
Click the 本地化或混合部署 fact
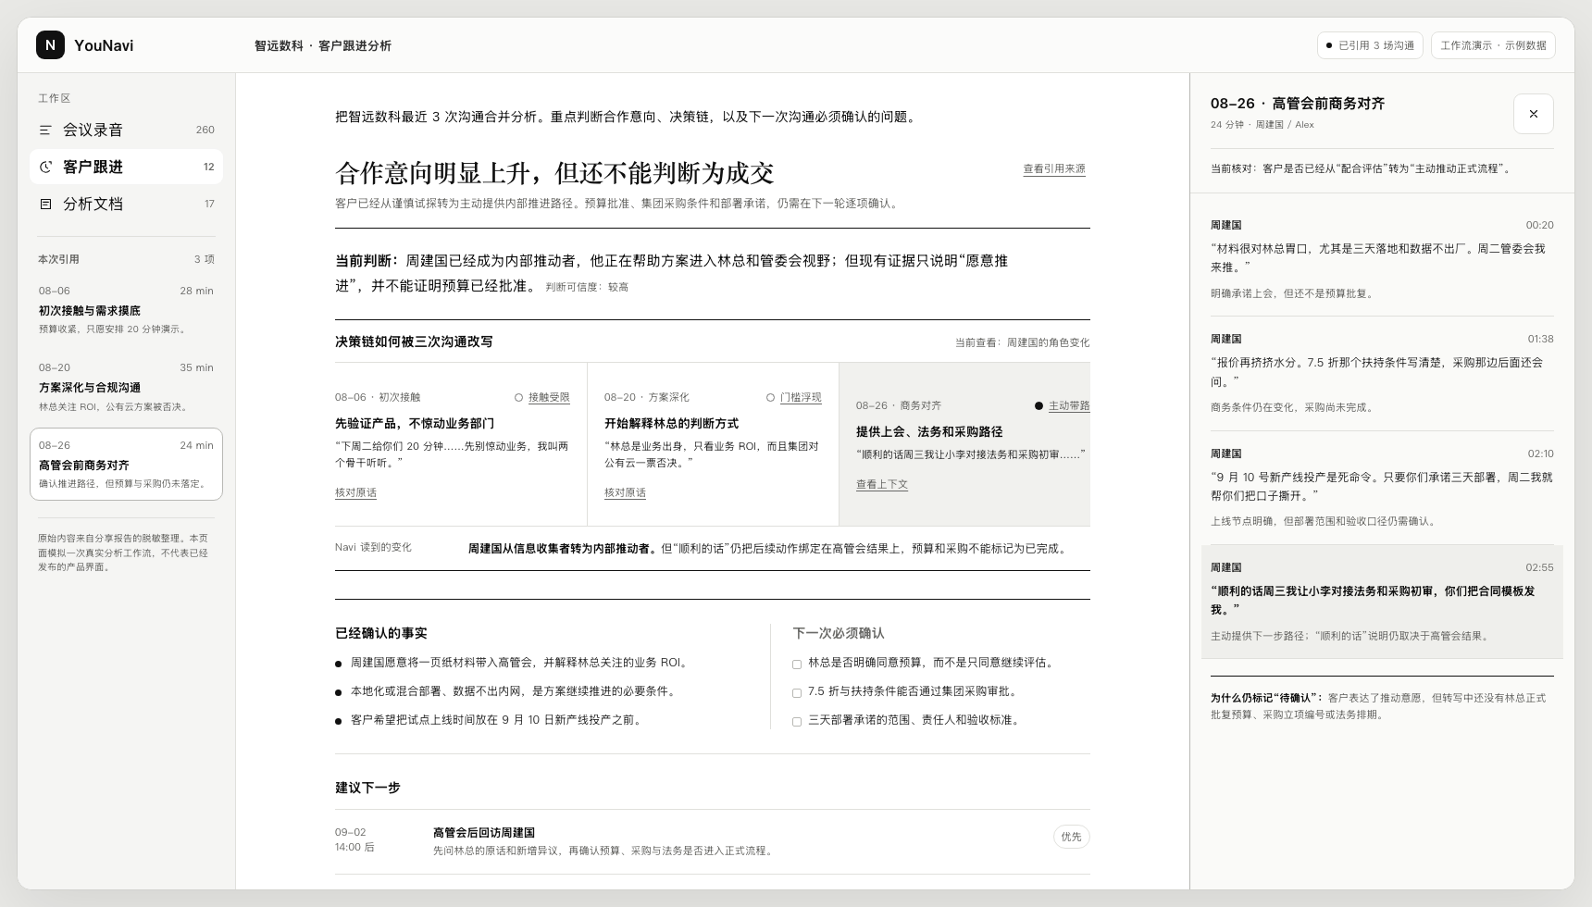[x=506, y=691]
